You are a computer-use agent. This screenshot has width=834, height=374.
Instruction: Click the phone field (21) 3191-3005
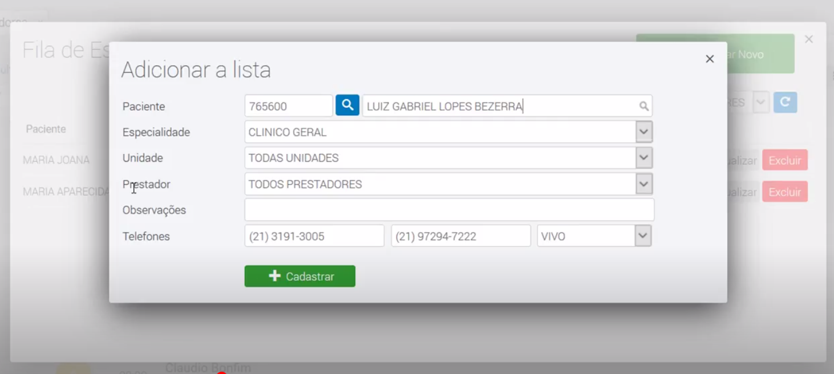(314, 236)
